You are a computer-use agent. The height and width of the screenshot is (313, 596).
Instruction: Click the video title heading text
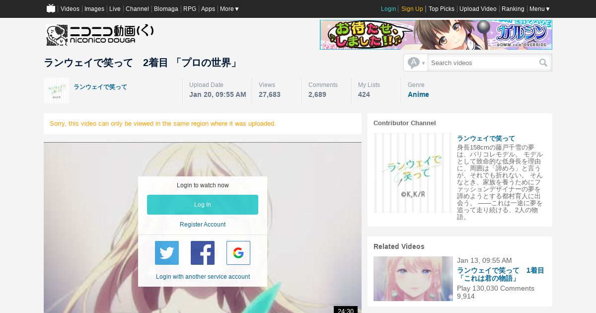(x=141, y=63)
